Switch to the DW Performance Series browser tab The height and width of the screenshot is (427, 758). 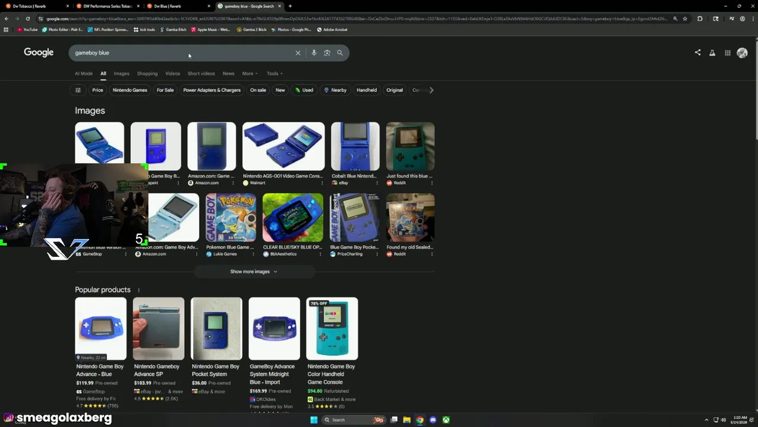108,6
